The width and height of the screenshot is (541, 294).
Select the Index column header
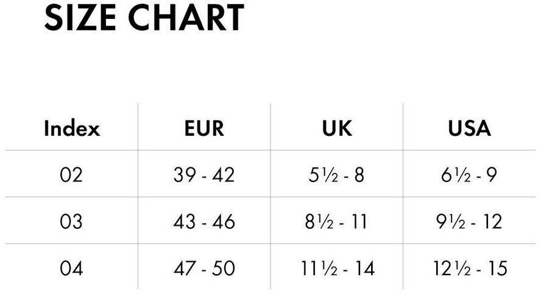pyautogui.click(x=71, y=128)
